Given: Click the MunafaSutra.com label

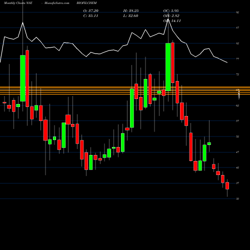Looking at the screenshot, I should point(57,3).
